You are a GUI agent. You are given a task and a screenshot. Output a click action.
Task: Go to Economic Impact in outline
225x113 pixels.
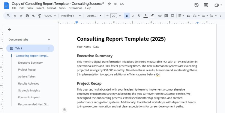(x=29, y=97)
